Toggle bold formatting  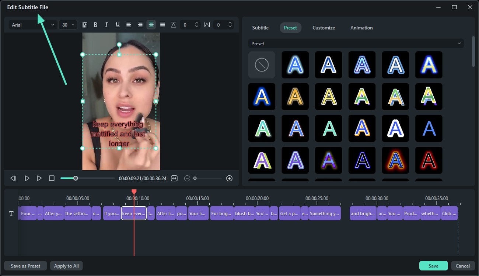click(x=95, y=25)
